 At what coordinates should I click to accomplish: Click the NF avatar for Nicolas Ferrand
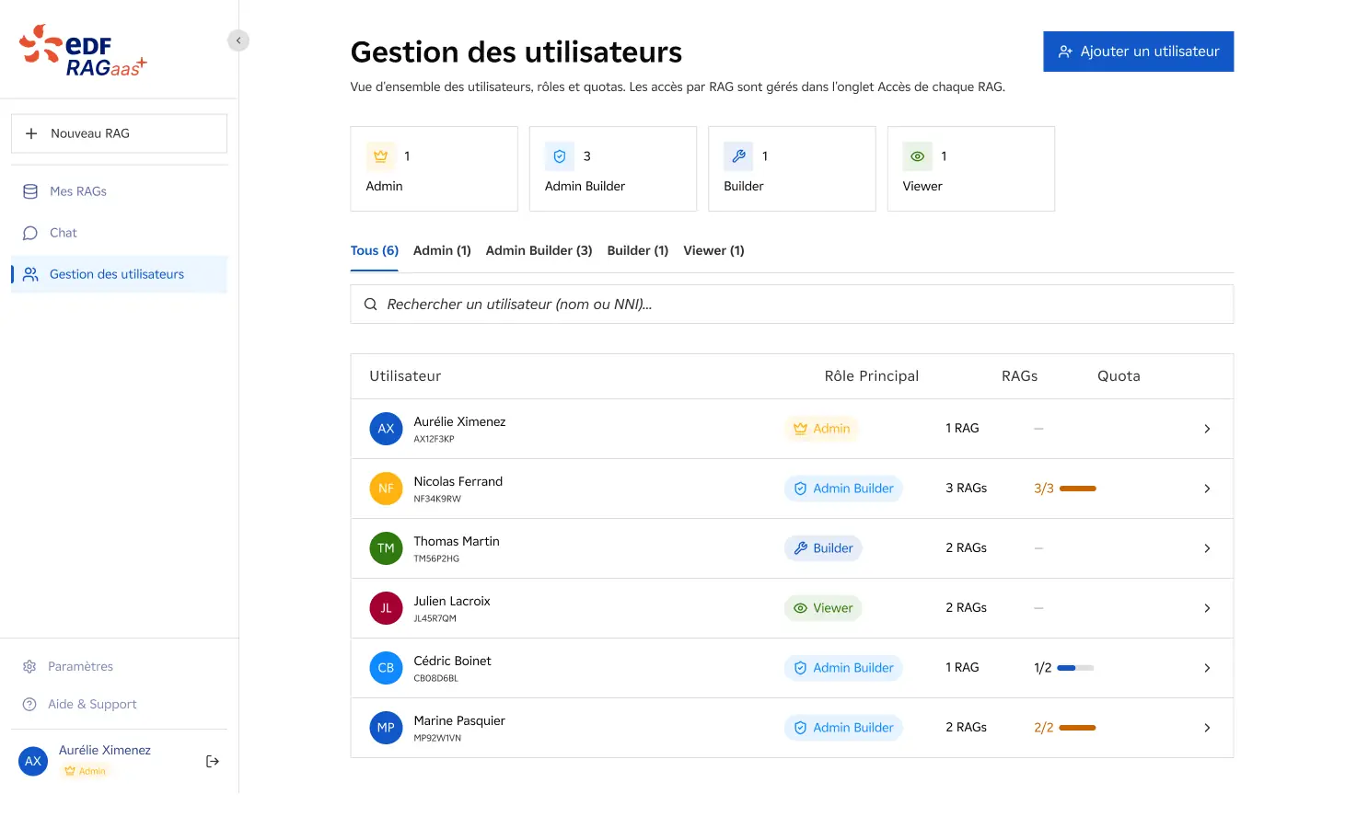[x=386, y=489]
